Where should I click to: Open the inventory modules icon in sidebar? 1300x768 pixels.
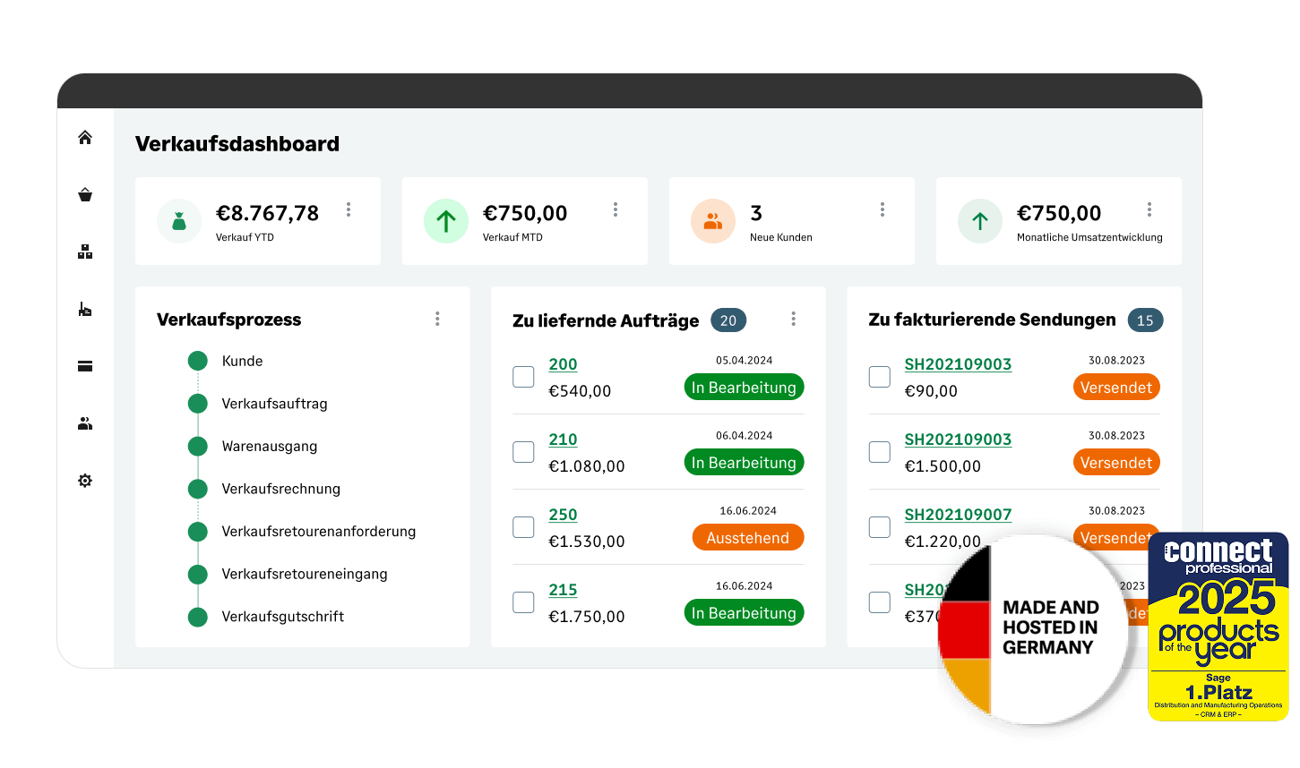click(84, 252)
